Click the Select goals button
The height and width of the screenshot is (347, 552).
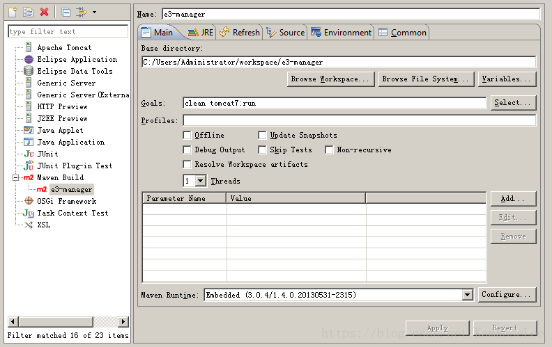pyautogui.click(x=513, y=102)
